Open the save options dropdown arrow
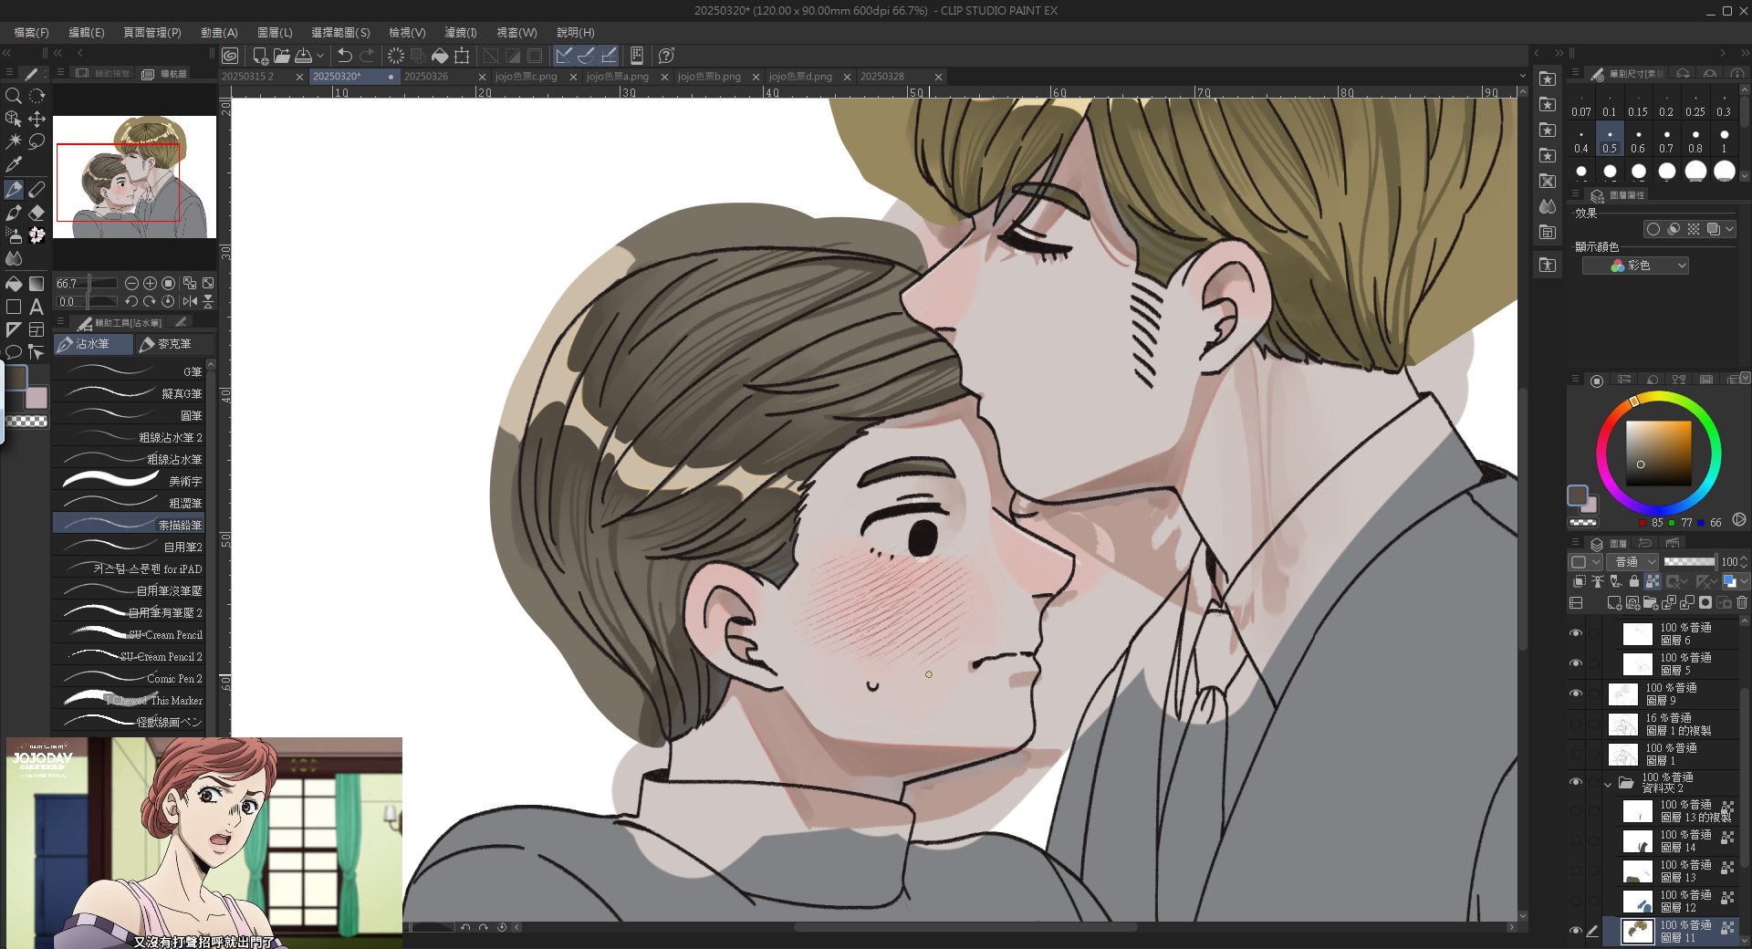The width and height of the screenshot is (1752, 949). click(x=320, y=56)
